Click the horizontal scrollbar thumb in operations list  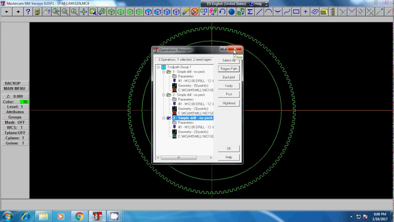[179, 158]
